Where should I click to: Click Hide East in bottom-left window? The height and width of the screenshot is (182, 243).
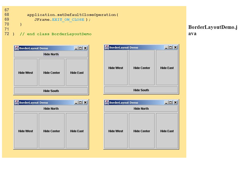click(x=77, y=131)
